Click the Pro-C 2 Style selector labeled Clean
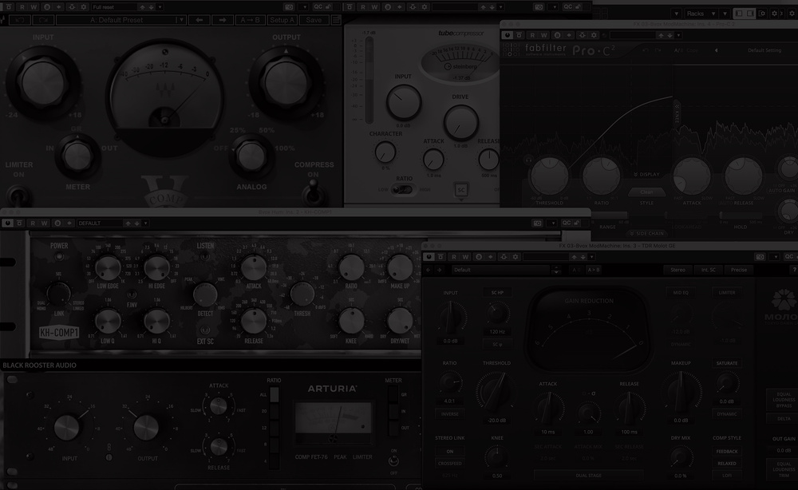This screenshot has height=490, width=798. (x=646, y=192)
